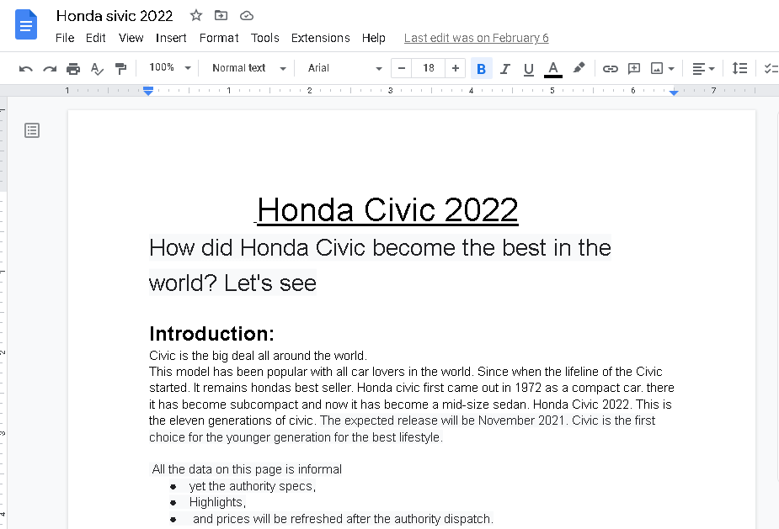This screenshot has width=779, height=529.
Task: Click the line 'Civic is the big deal all around the world.'
Action: coord(258,355)
